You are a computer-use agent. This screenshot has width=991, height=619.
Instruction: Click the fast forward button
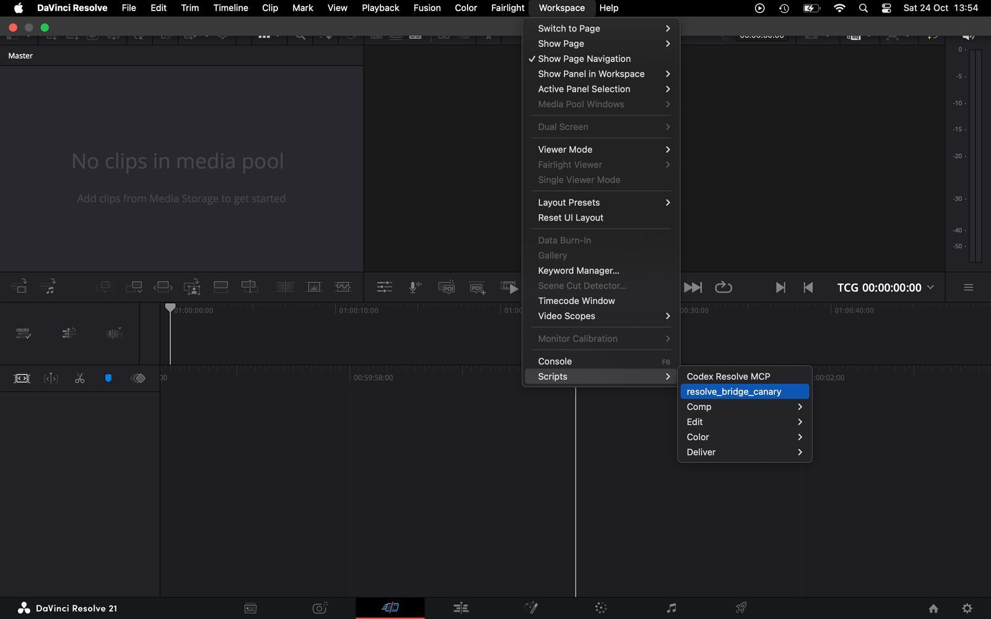[x=692, y=287]
